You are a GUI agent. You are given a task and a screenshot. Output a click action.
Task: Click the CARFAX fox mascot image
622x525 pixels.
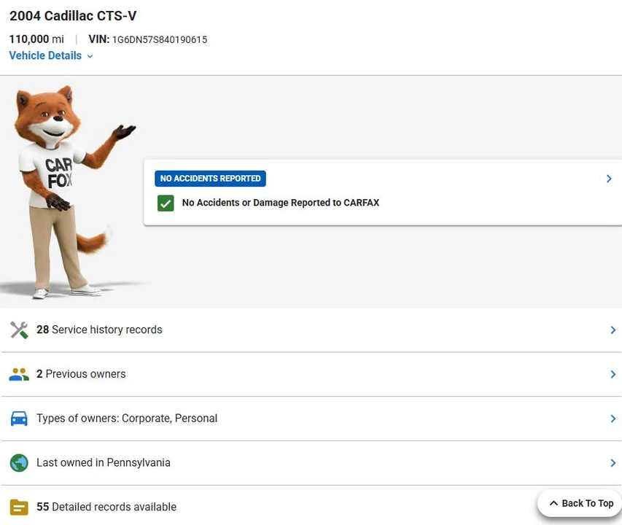pyautogui.click(x=67, y=192)
